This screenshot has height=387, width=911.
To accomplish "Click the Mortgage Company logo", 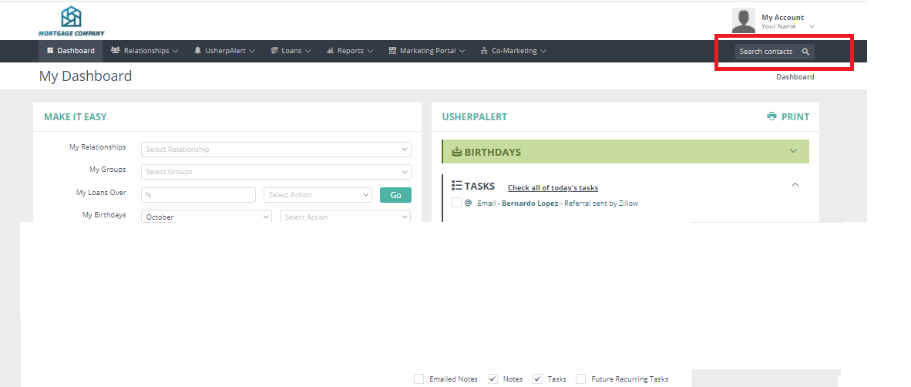I will click(71, 20).
